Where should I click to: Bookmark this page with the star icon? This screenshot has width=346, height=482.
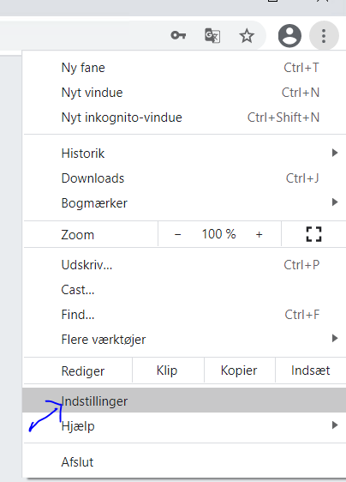pos(247,36)
